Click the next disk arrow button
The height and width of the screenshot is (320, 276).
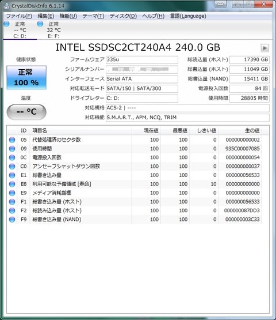click(x=264, y=48)
